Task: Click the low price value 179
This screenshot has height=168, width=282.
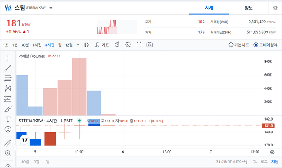Action: click(x=201, y=32)
